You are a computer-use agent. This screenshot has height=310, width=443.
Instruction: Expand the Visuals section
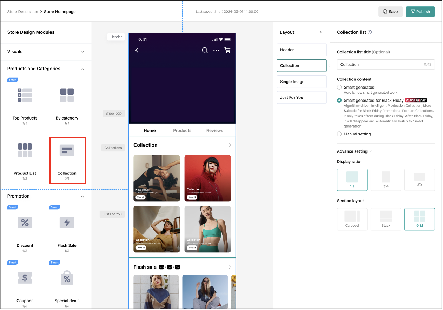click(82, 52)
